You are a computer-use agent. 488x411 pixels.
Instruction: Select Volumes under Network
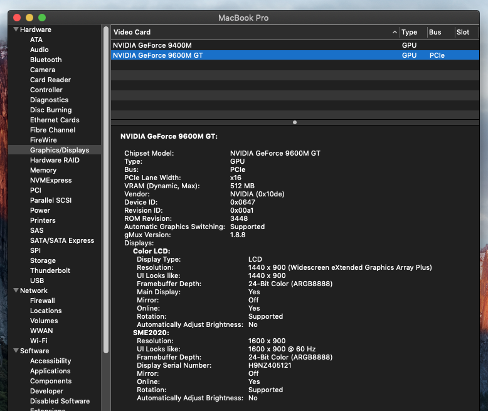click(x=44, y=321)
